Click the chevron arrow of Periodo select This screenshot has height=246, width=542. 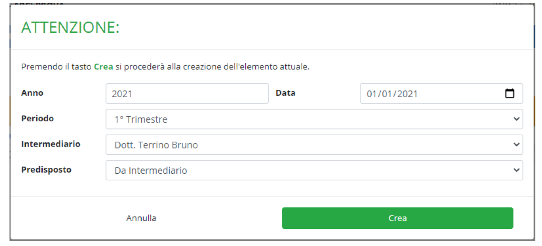point(517,119)
